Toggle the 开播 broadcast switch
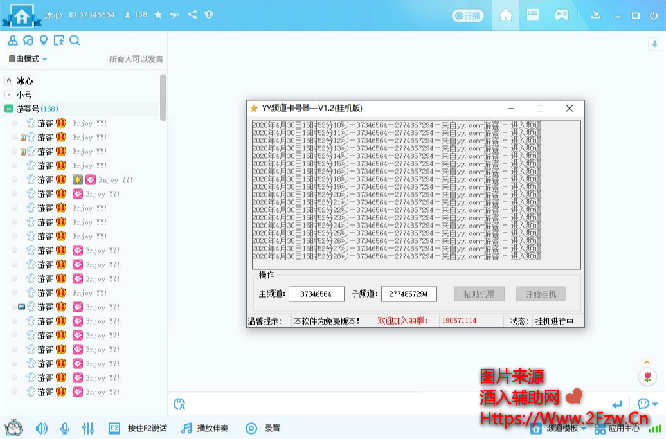Image resolution: width=666 pixels, height=439 pixels. 467,16
